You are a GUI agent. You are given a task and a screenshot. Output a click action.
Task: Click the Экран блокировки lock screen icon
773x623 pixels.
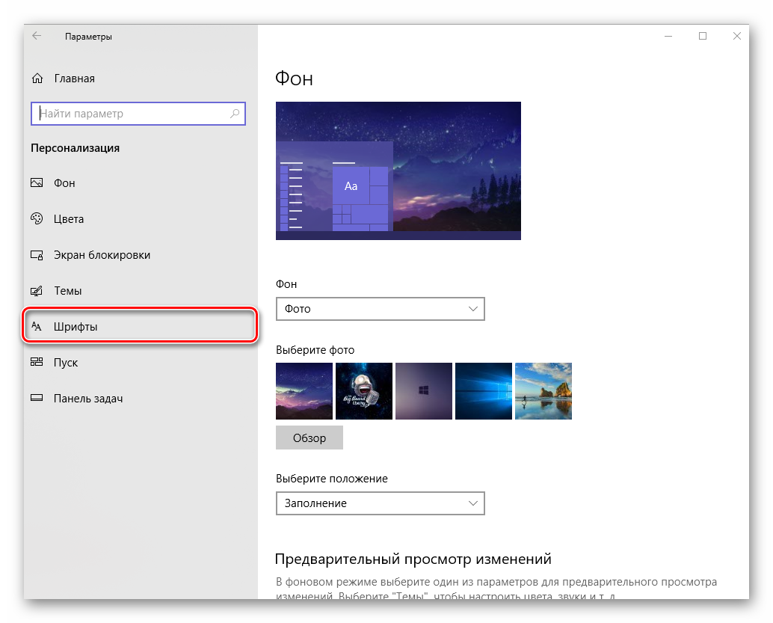click(x=37, y=255)
